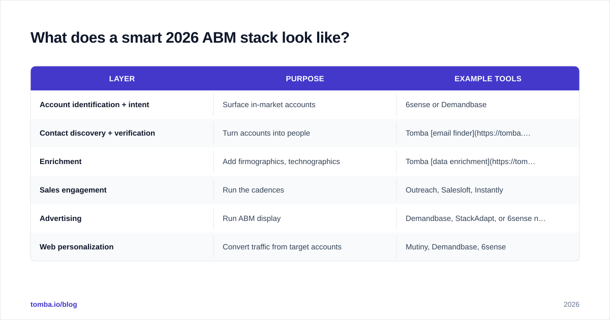Click the "Tomba [email finder]" cell

pos(488,133)
